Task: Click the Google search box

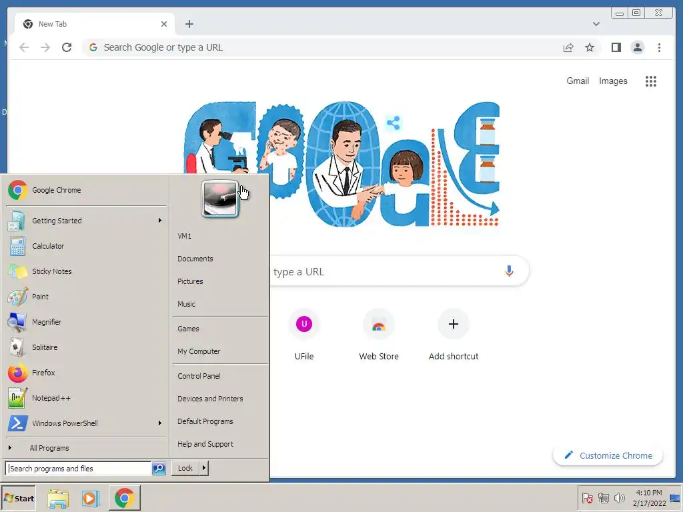Action: point(399,271)
